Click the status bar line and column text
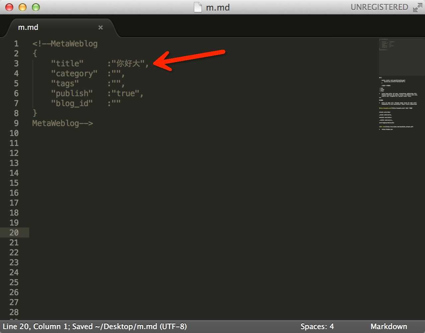 95,326
